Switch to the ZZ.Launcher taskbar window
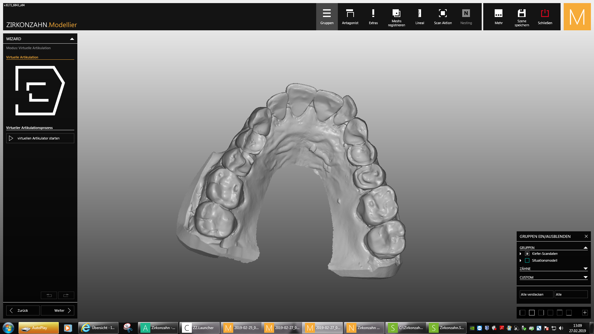 [200, 328]
